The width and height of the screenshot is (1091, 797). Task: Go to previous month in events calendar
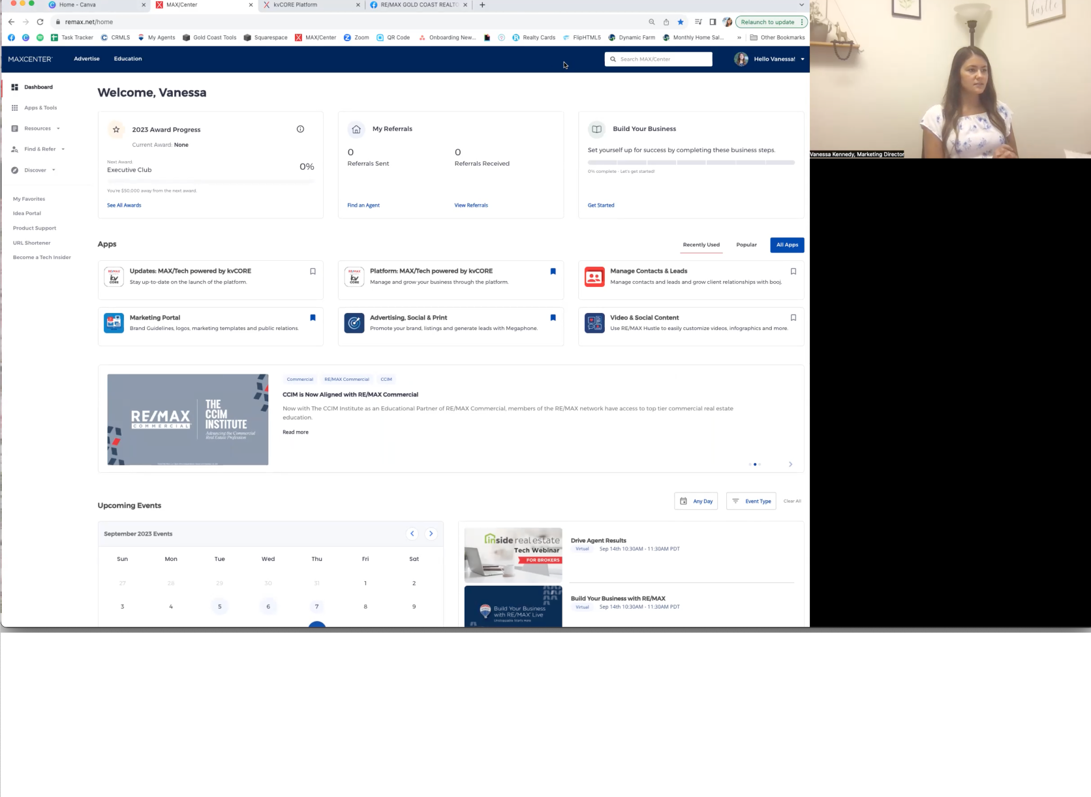pos(412,534)
